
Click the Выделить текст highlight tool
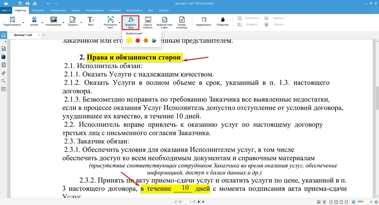pos(130,22)
